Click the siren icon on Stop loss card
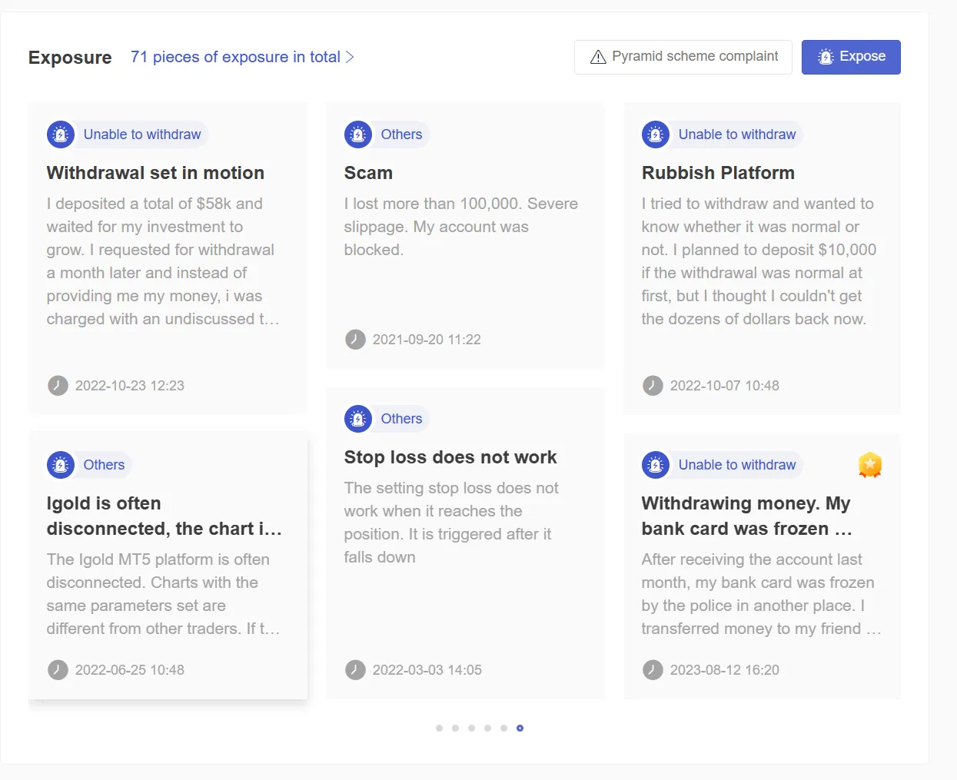 click(358, 419)
